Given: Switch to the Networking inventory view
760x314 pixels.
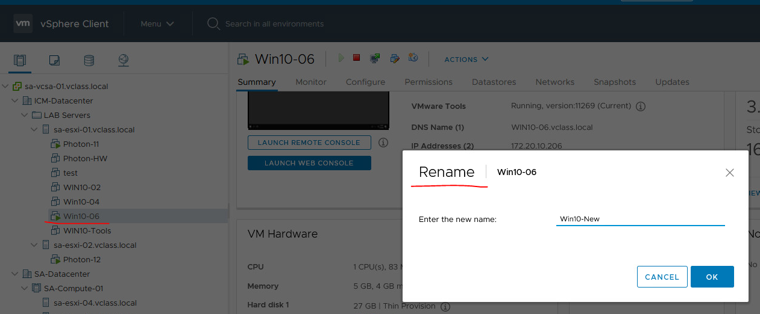Looking at the screenshot, I should tap(124, 60).
